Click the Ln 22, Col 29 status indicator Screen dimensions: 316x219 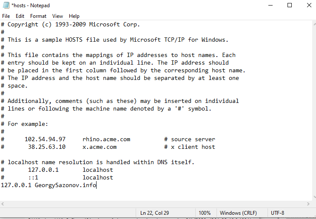[154, 213]
